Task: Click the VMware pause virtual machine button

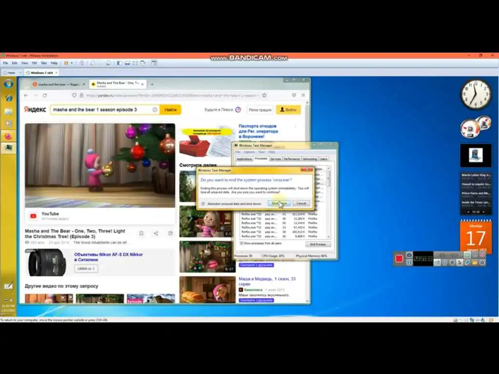Action: 66,63
